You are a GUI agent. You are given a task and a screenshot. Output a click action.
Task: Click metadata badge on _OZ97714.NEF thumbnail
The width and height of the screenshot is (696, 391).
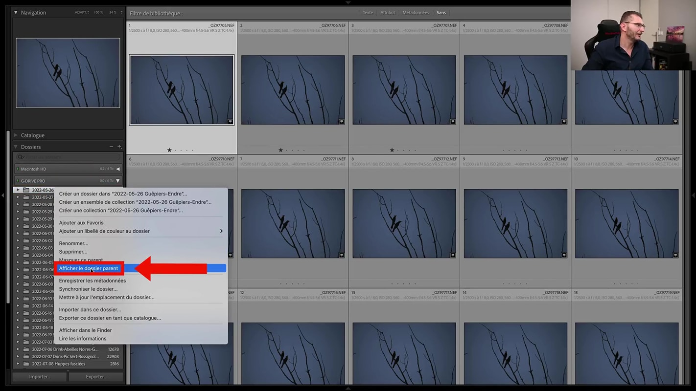click(675, 255)
